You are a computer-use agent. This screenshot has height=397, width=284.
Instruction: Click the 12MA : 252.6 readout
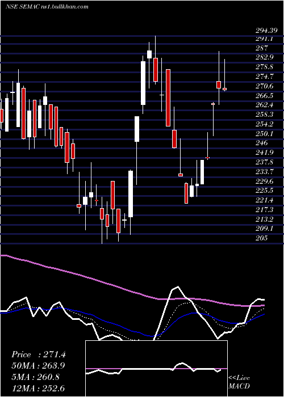[x=38, y=388]
